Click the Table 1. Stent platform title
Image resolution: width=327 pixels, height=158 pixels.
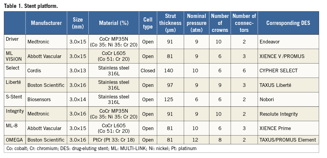[x=30, y=6]
